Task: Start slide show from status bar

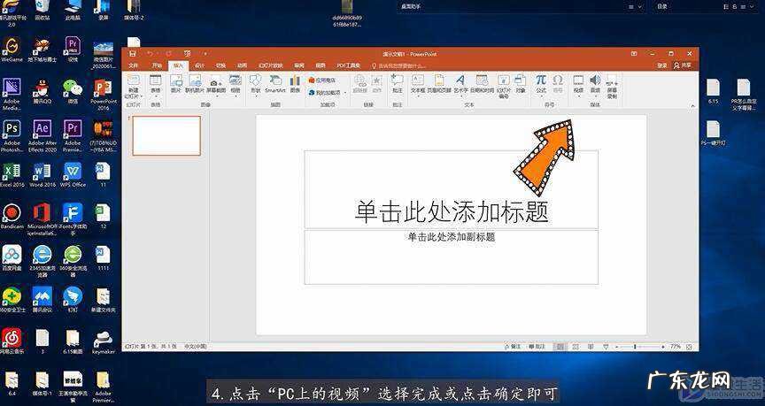Action: pyautogui.click(x=606, y=347)
